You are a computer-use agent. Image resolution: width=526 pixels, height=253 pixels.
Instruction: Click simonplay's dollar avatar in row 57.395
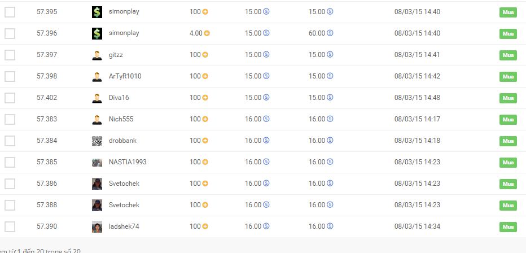(x=97, y=12)
